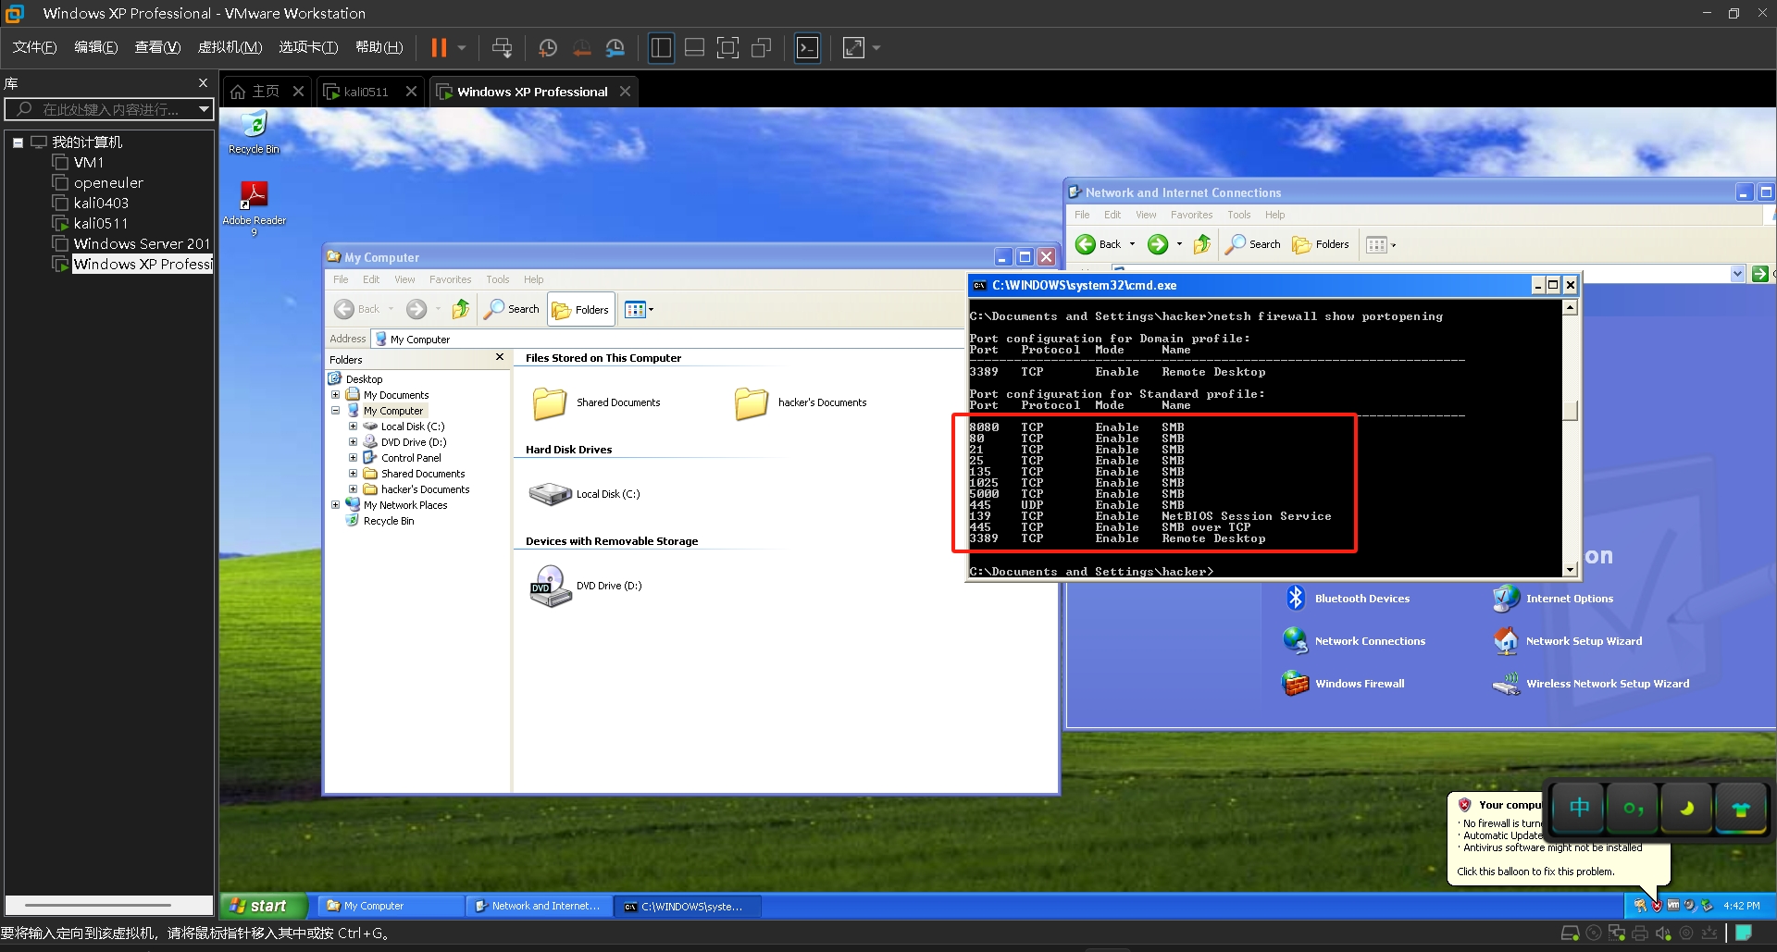This screenshot has width=1777, height=952.
Task: Toggle the VMware console view icon
Action: pos(807,47)
